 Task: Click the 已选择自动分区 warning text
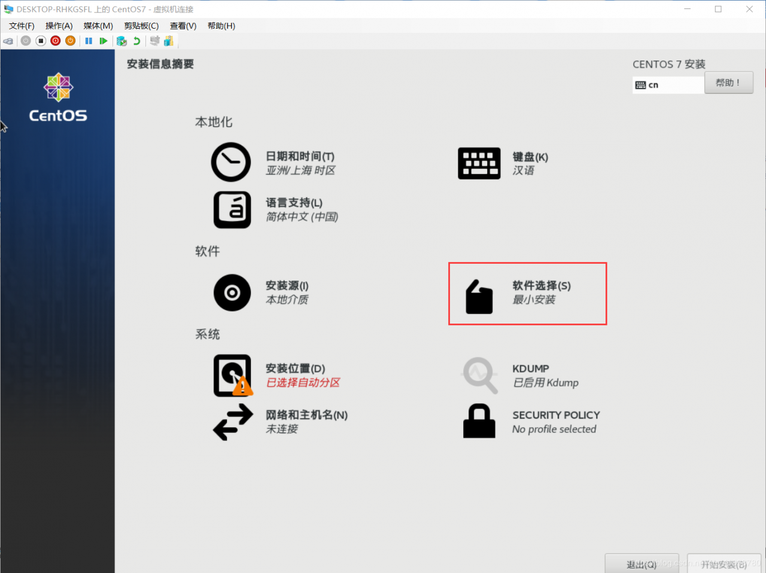click(303, 383)
